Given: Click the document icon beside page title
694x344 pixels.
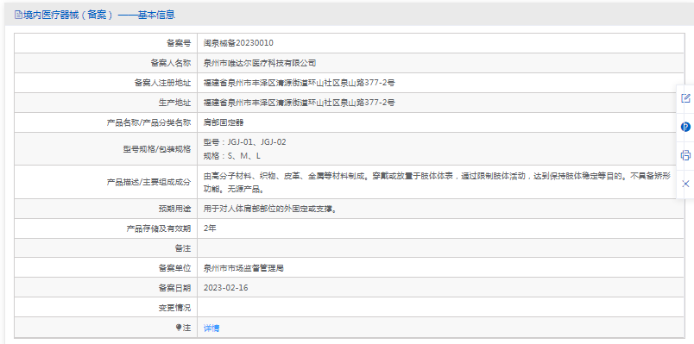Looking at the screenshot, I should [18, 15].
